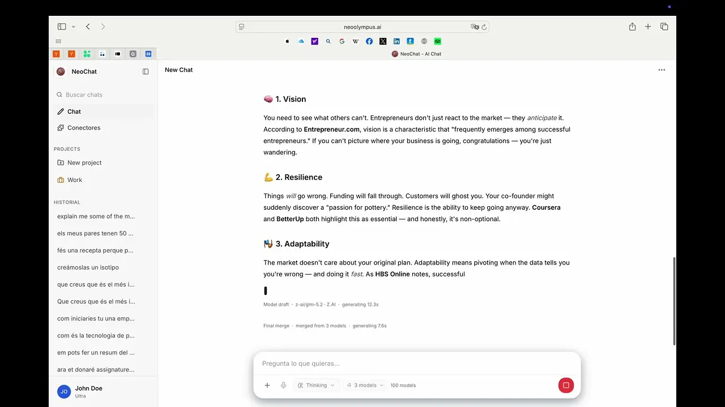The height and width of the screenshot is (407, 725).
Task: Open the 3 models selector dropdown
Action: pos(365,385)
